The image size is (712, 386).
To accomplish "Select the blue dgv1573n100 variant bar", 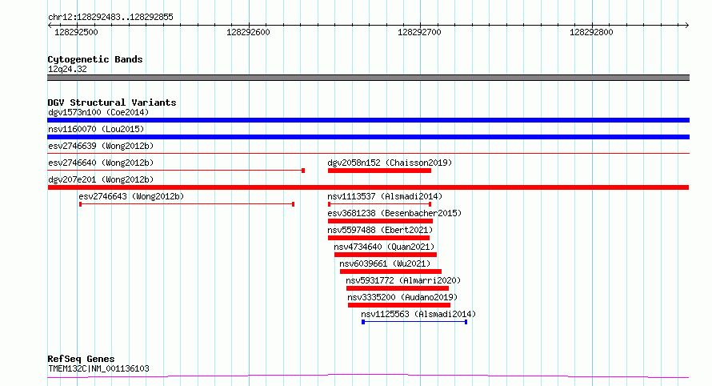I will [x=368, y=120].
